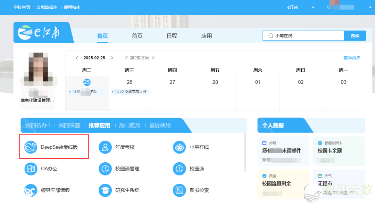Open the DeepSeek专线版 app icon
This screenshot has width=375, height=205.
tap(31, 147)
